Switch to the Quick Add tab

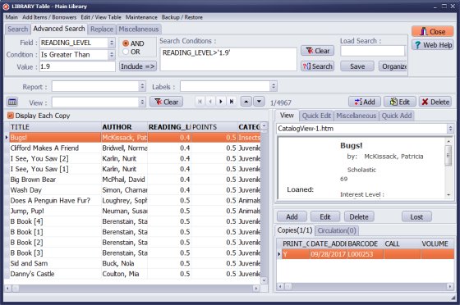[397, 116]
